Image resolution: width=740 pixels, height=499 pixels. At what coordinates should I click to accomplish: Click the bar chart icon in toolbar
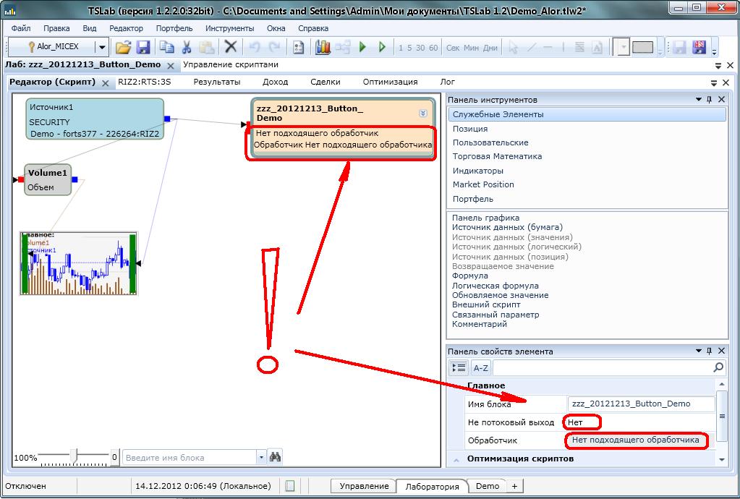pos(323,47)
